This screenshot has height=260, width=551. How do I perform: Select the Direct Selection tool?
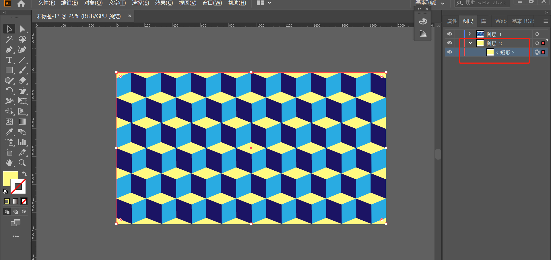pyautogui.click(x=22, y=29)
